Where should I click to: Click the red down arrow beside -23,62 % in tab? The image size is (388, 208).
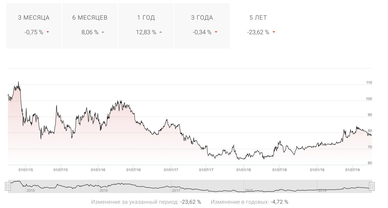click(x=274, y=32)
